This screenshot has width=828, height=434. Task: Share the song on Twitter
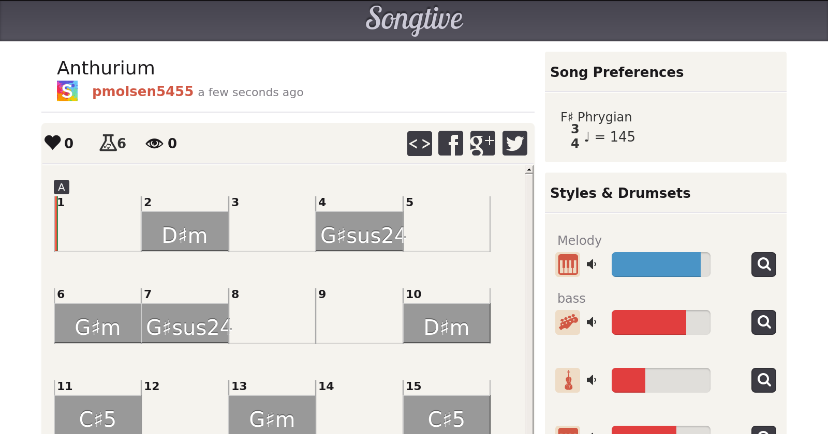pos(514,143)
